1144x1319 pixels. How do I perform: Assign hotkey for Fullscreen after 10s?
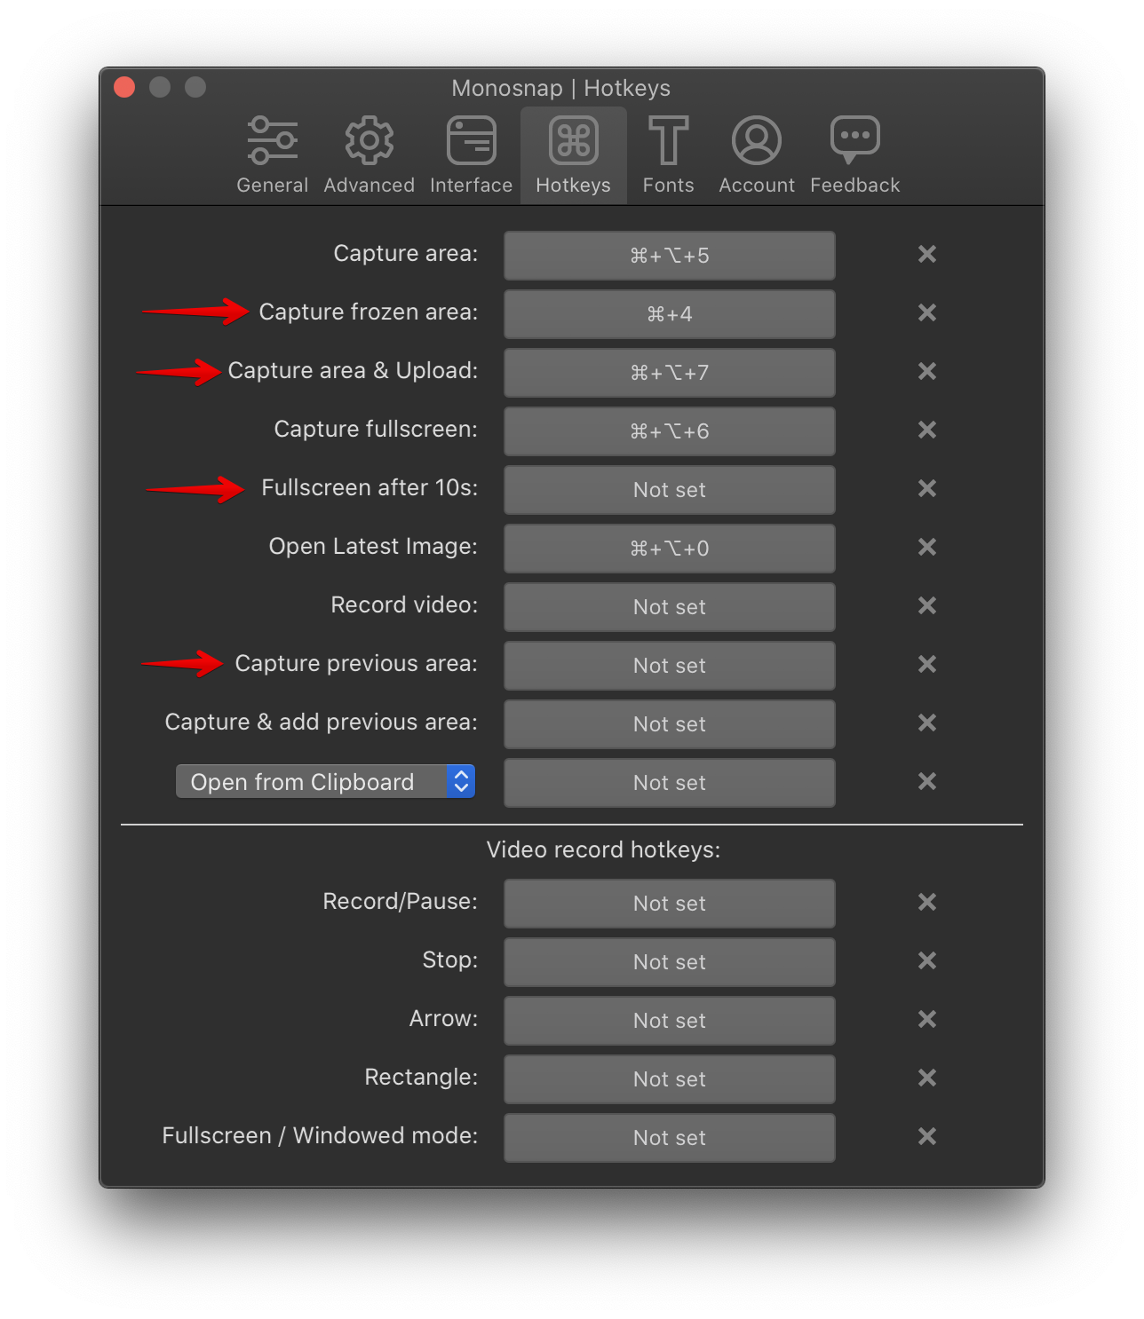[x=669, y=490]
